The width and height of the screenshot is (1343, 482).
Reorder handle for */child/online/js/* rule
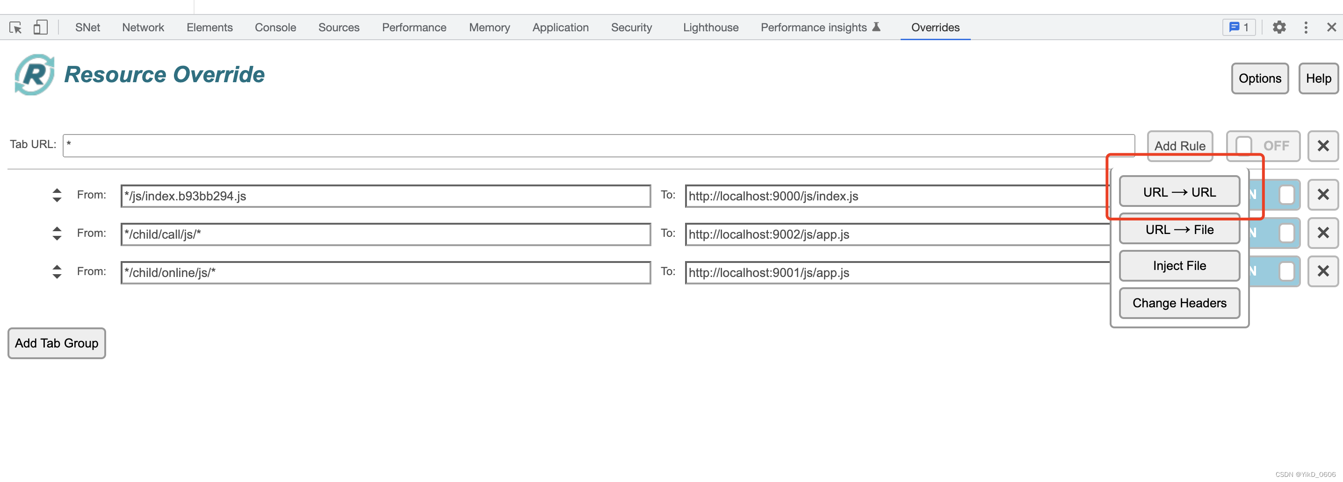pyautogui.click(x=57, y=272)
